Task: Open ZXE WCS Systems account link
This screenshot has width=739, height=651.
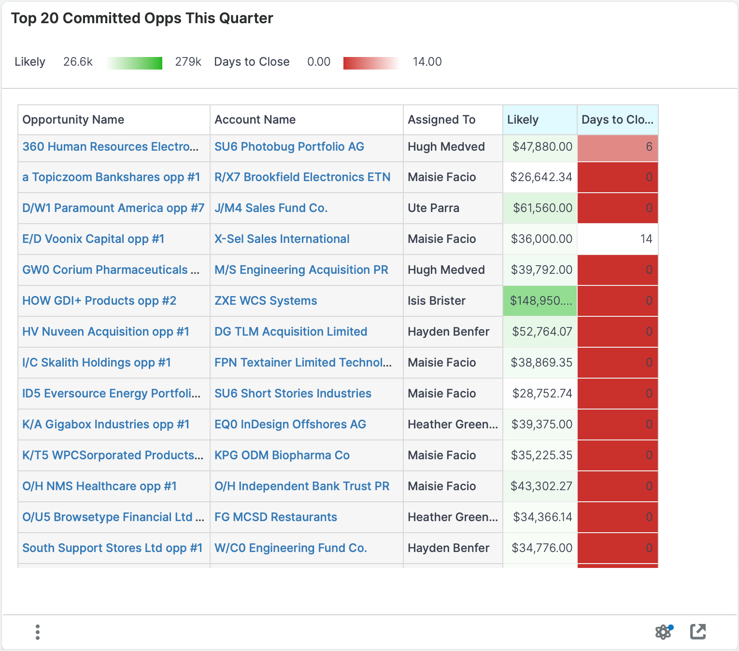Action: tap(266, 301)
